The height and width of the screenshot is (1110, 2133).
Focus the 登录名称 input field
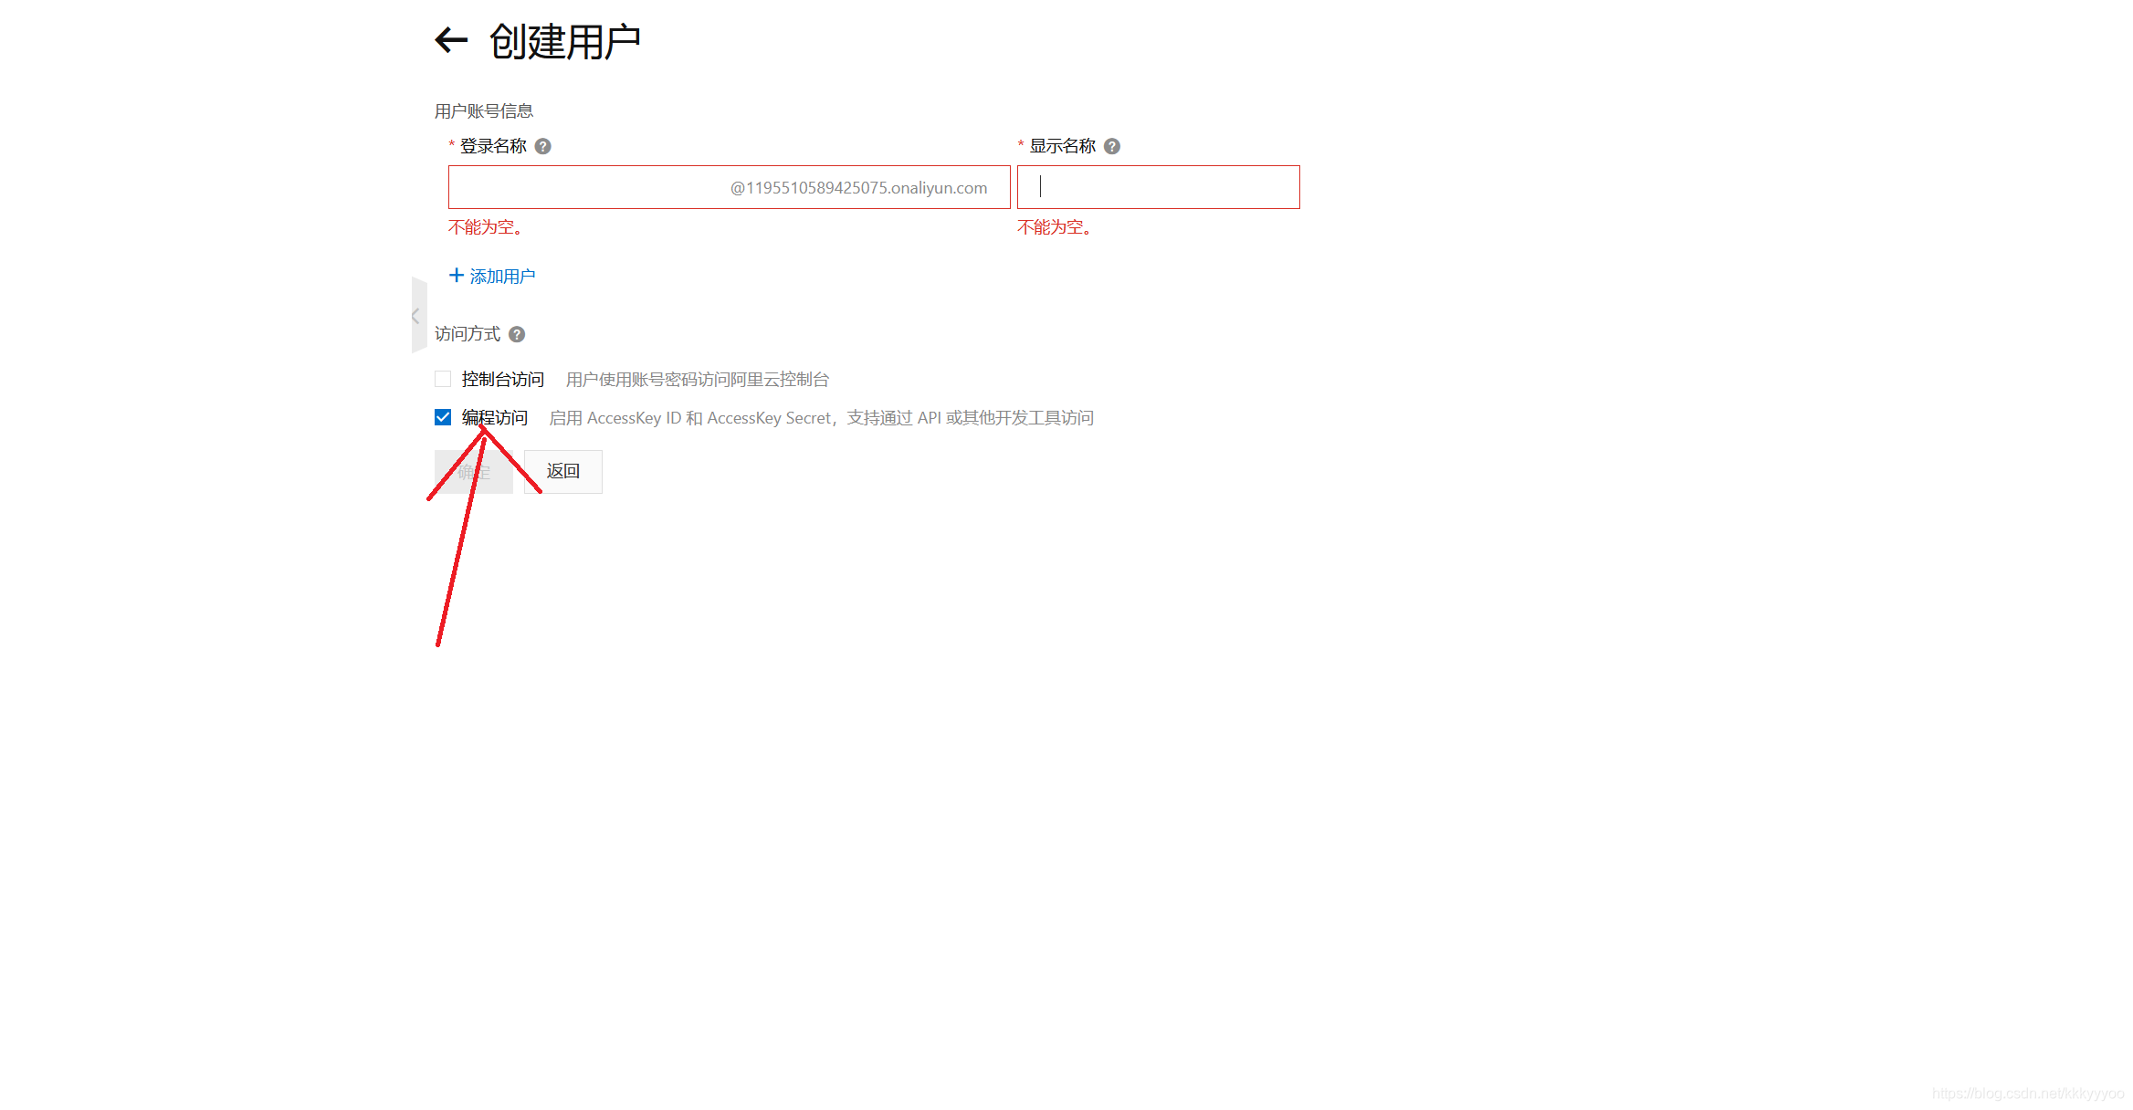click(729, 187)
